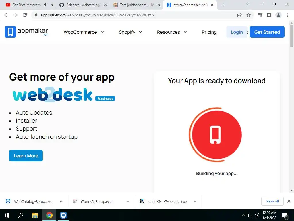Expand options for WebCatalog-Setup download
This screenshot has width=294, height=221.
click(x=61, y=201)
